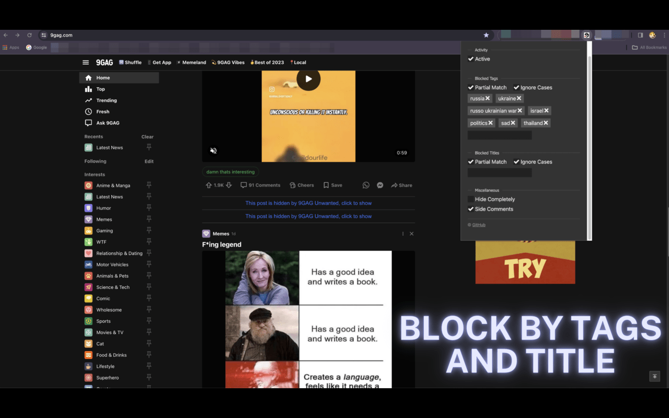Unmute the video with the speaker icon
Viewport: 669px width, 418px height.
(213, 150)
